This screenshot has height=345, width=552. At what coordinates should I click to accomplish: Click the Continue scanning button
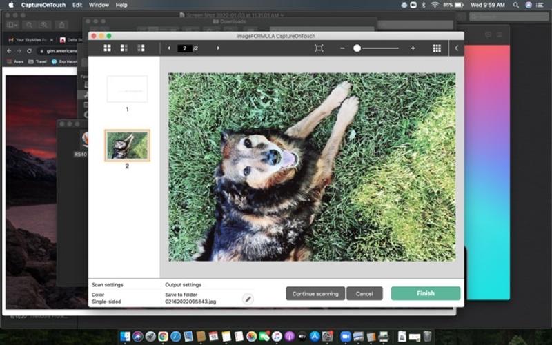[315, 294]
